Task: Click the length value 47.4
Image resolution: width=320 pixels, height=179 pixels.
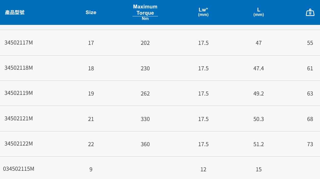Action: tap(259, 68)
